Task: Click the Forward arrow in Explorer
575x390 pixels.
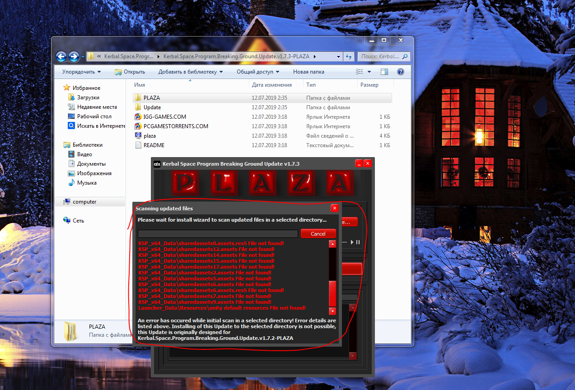Action: click(73, 56)
